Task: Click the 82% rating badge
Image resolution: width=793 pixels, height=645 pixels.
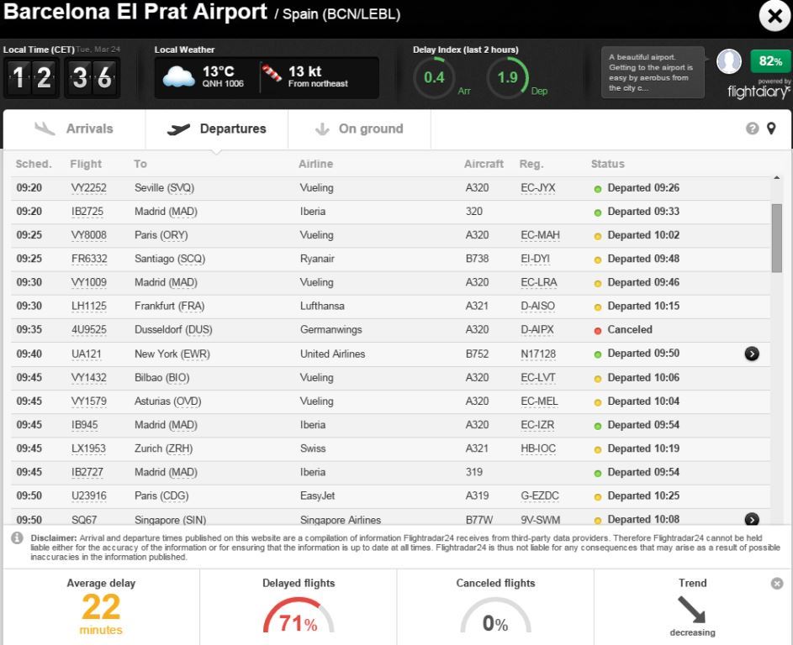Action: click(770, 61)
